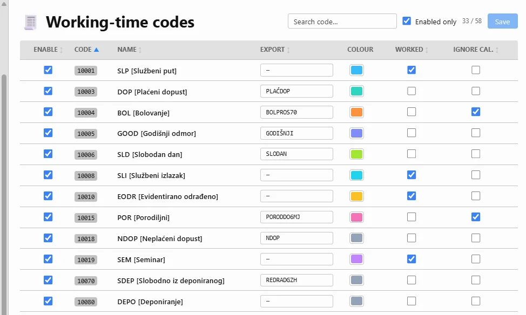Image resolution: width=526 pixels, height=315 pixels.
Task: Sort table by WORKED column
Action: (x=412, y=50)
